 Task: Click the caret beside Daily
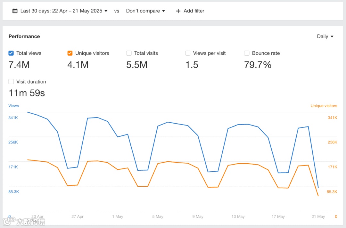point(332,37)
